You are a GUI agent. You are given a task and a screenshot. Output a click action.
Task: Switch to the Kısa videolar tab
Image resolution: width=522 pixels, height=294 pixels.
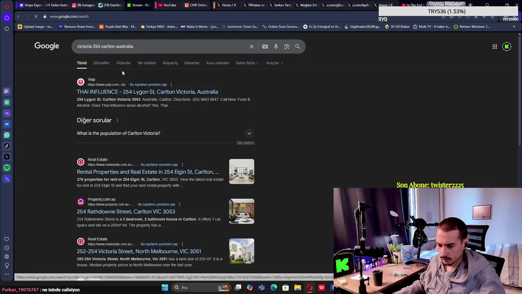click(218, 63)
